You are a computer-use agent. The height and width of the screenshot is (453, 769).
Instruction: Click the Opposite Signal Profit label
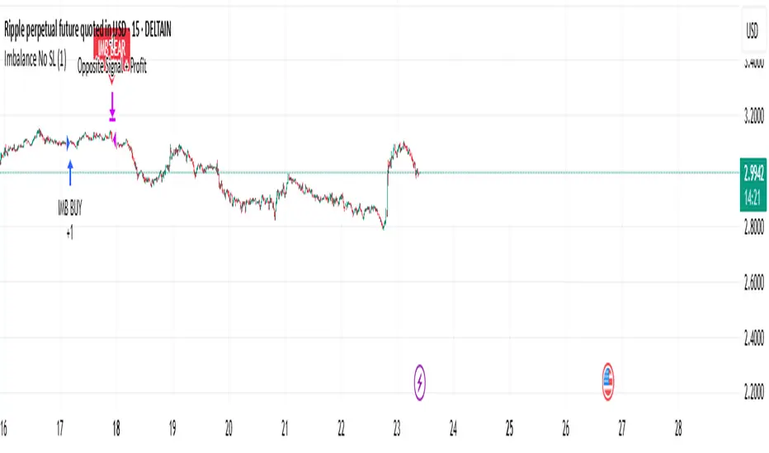pos(111,68)
